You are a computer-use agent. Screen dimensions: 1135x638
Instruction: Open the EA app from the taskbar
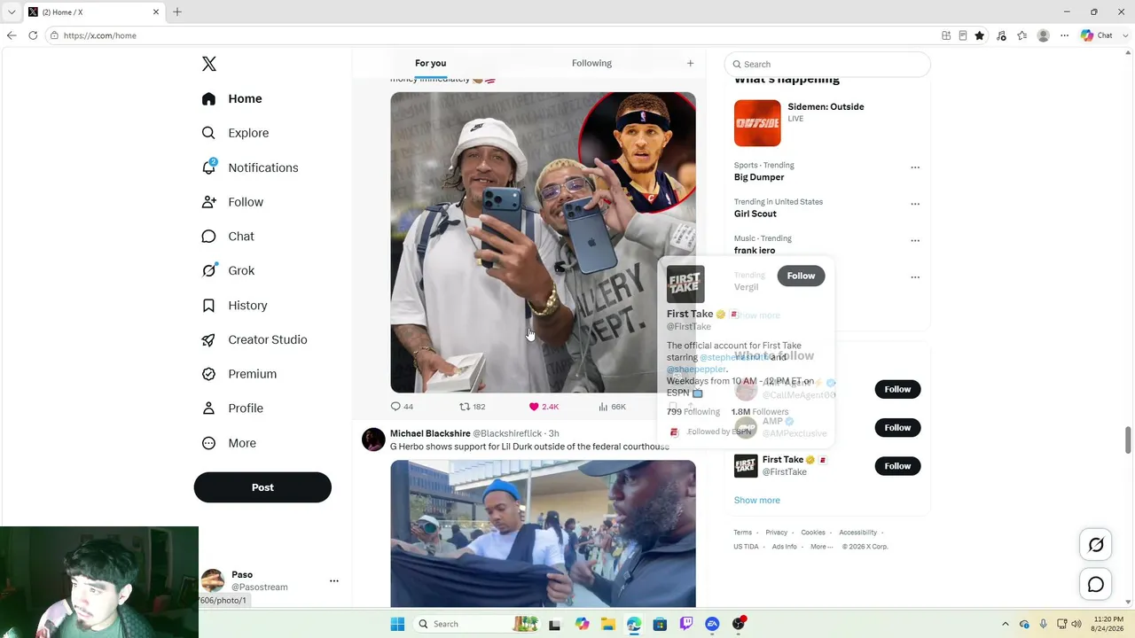pos(712,624)
